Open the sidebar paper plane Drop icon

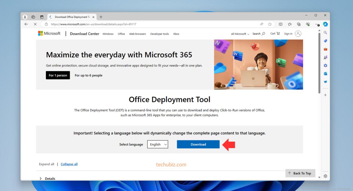(x=325, y=82)
